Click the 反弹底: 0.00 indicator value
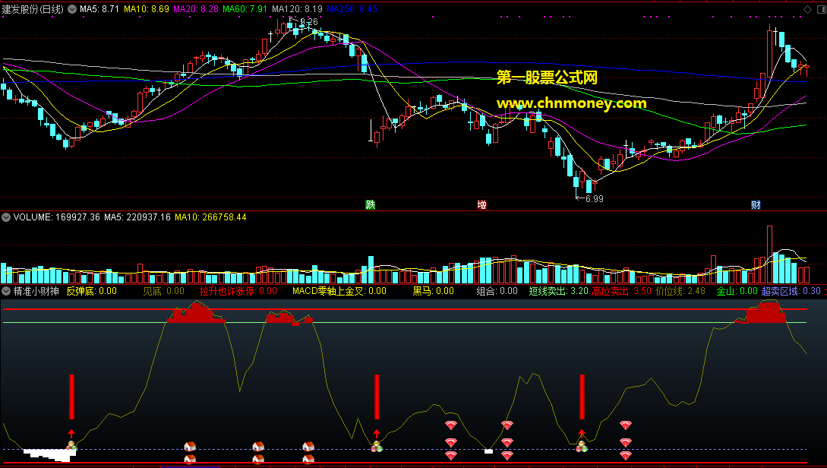Viewport: 827px width, 468px height. tap(91, 291)
